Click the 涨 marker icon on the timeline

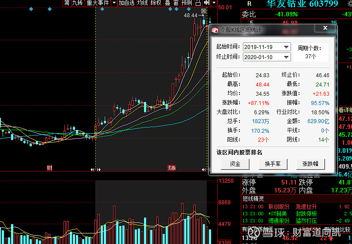(x=172, y=168)
